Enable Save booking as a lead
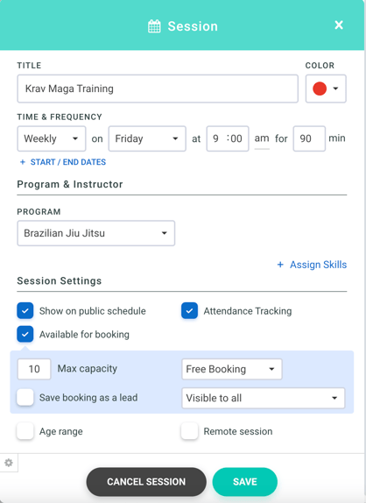The height and width of the screenshot is (503, 366). click(x=25, y=398)
